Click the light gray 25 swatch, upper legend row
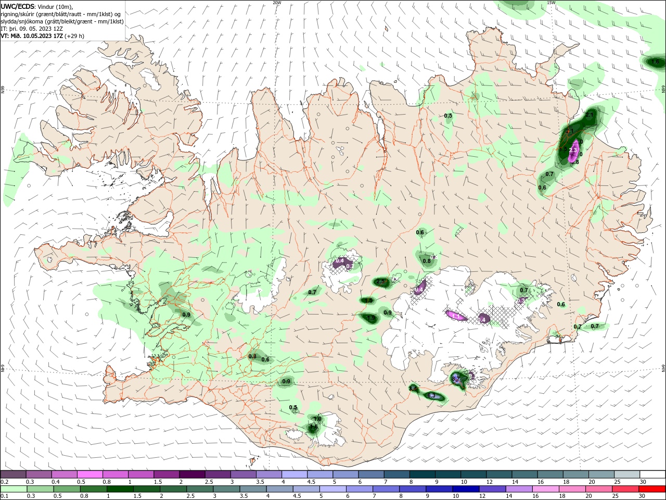This screenshot has height=500, width=666. tap(626, 474)
